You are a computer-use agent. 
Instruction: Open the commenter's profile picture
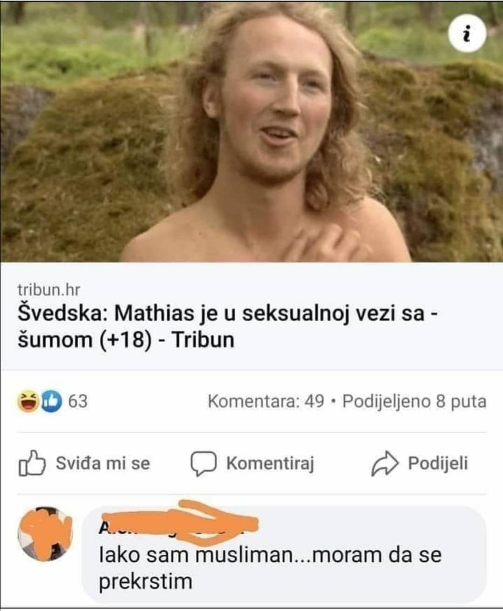(x=45, y=534)
